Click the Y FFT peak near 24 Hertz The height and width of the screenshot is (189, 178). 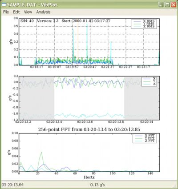click(41, 153)
